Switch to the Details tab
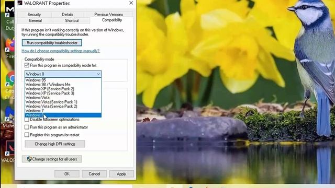Image resolution: width=335 pixels, height=188 pixels. click(x=68, y=15)
